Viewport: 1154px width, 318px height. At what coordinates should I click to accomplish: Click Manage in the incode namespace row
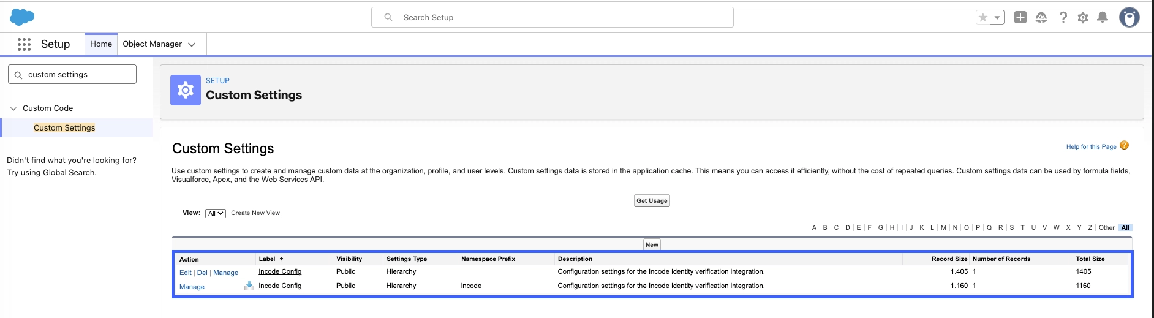(x=192, y=287)
